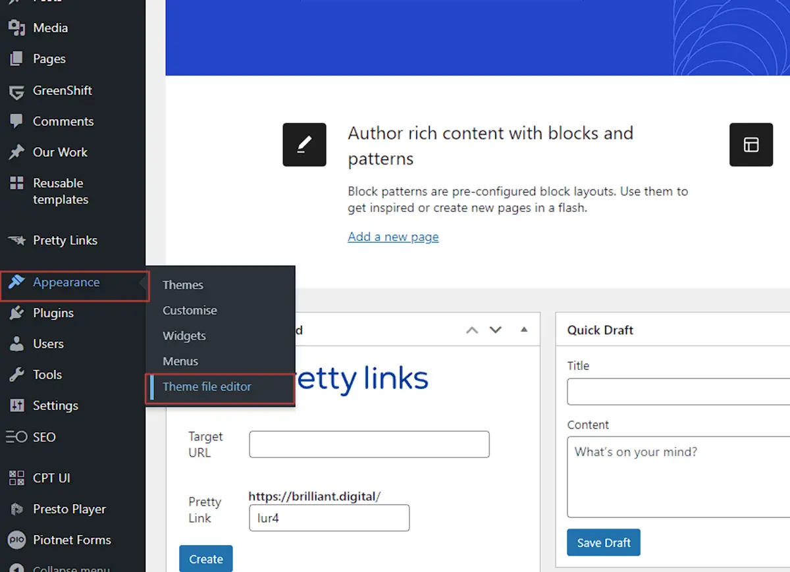Click the block layout icon on the right
The image size is (790, 572).
point(751,144)
